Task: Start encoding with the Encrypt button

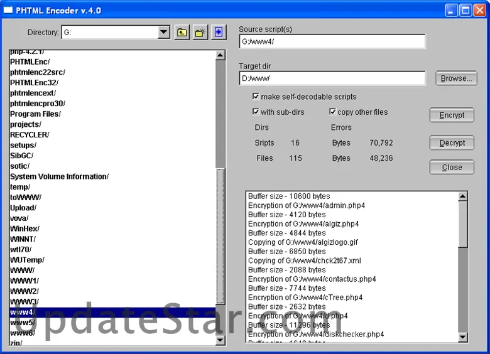Action: click(x=452, y=115)
